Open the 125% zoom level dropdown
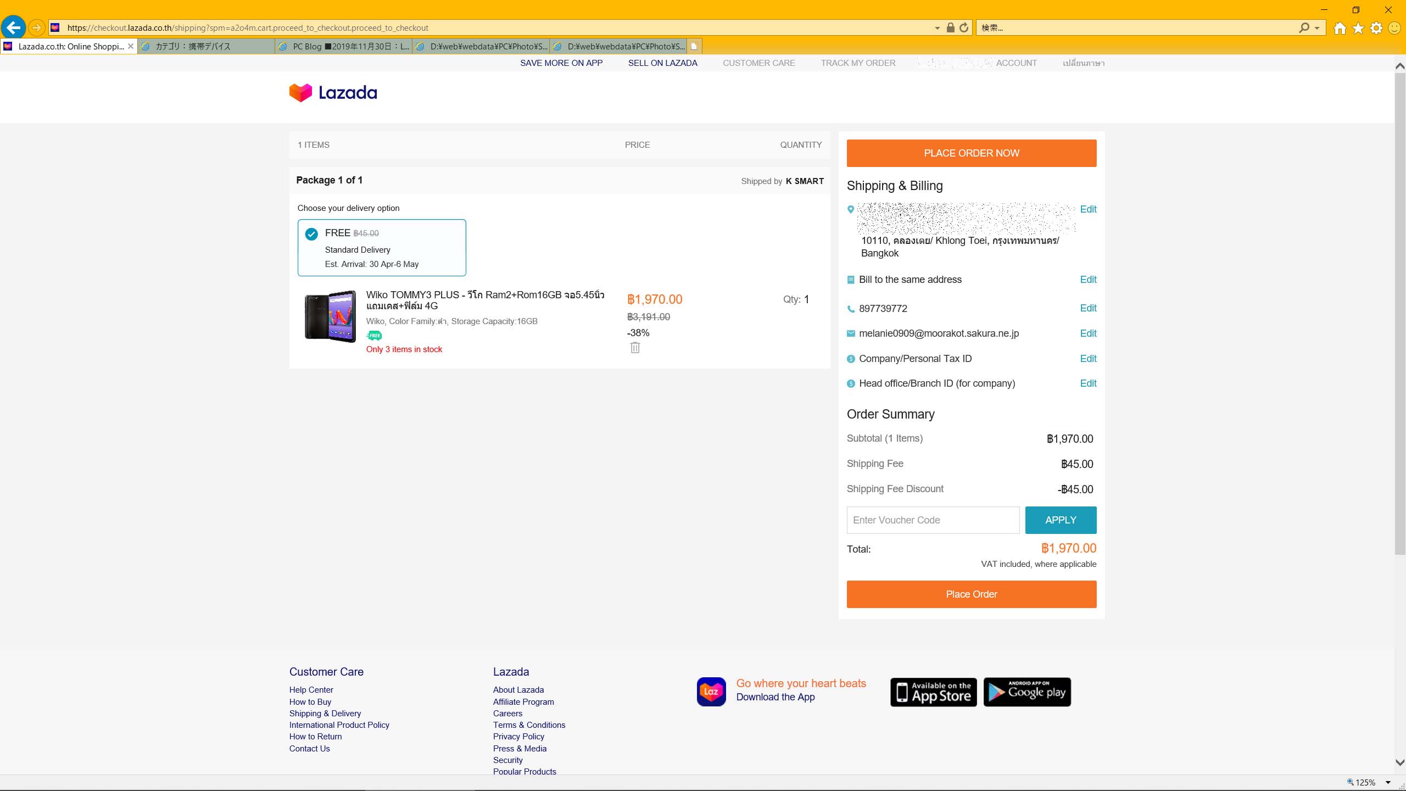The width and height of the screenshot is (1406, 791). 1388,782
